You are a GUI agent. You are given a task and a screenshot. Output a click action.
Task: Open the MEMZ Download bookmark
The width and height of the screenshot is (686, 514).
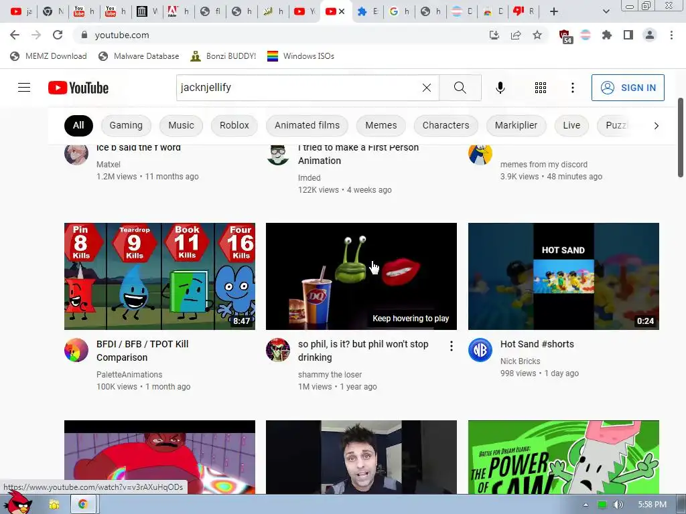48,56
